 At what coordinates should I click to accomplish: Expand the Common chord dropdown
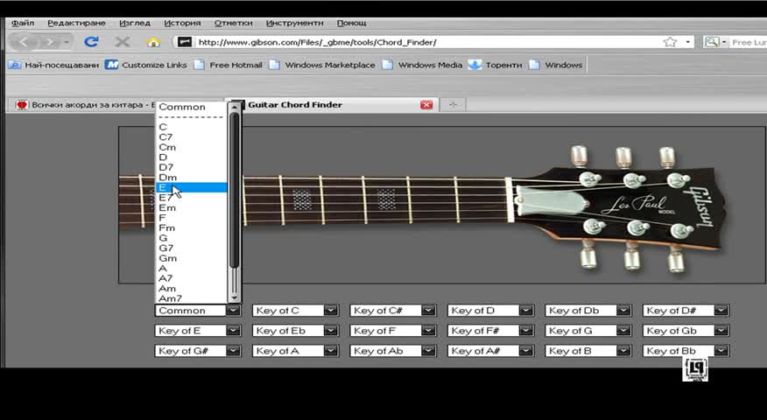(233, 311)
